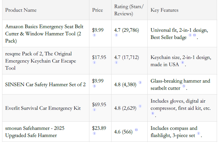Image resolution: width=220 pixels, height=148 pixels.
Task: Open citation 8 below Everlit kit features
Action: click(152, 114)
